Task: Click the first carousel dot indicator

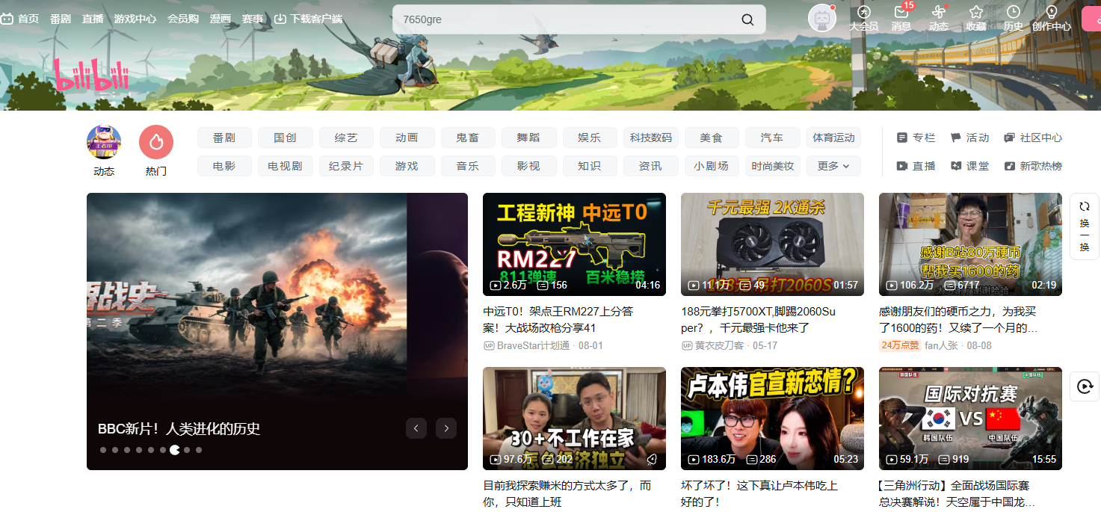Action: (103, 450)
